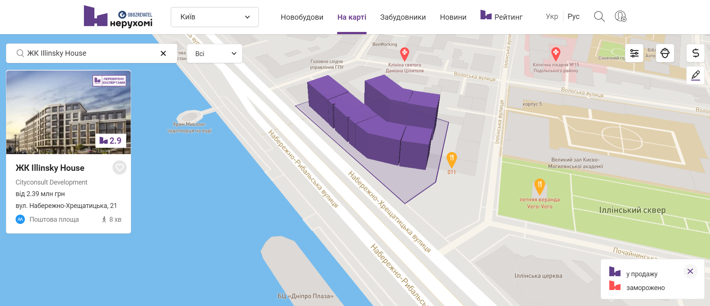This screenshot has width=710, height=306.
Task: Select the pencil draw area tool
Action: click(x=695, y=76)
